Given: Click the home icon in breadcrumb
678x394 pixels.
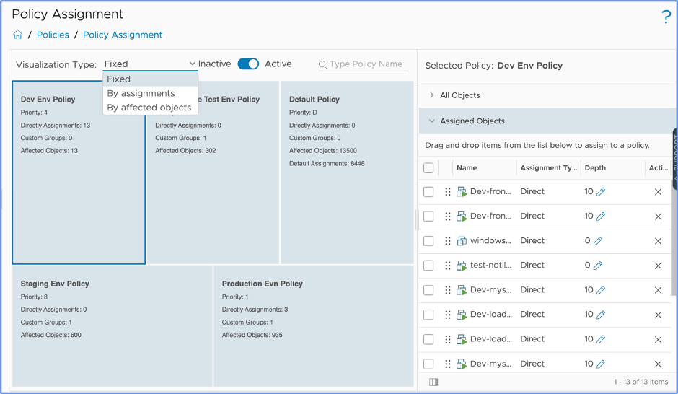Looking at the screenshot, I should [18, 35].
